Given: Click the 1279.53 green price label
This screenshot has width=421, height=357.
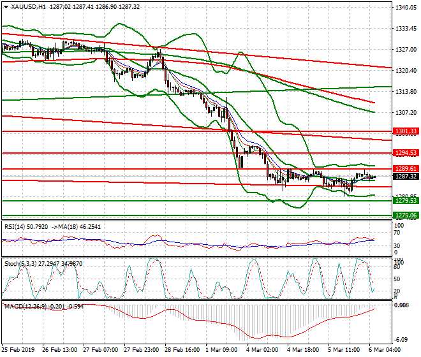Looking at the screenshot, I should [406, 201].
